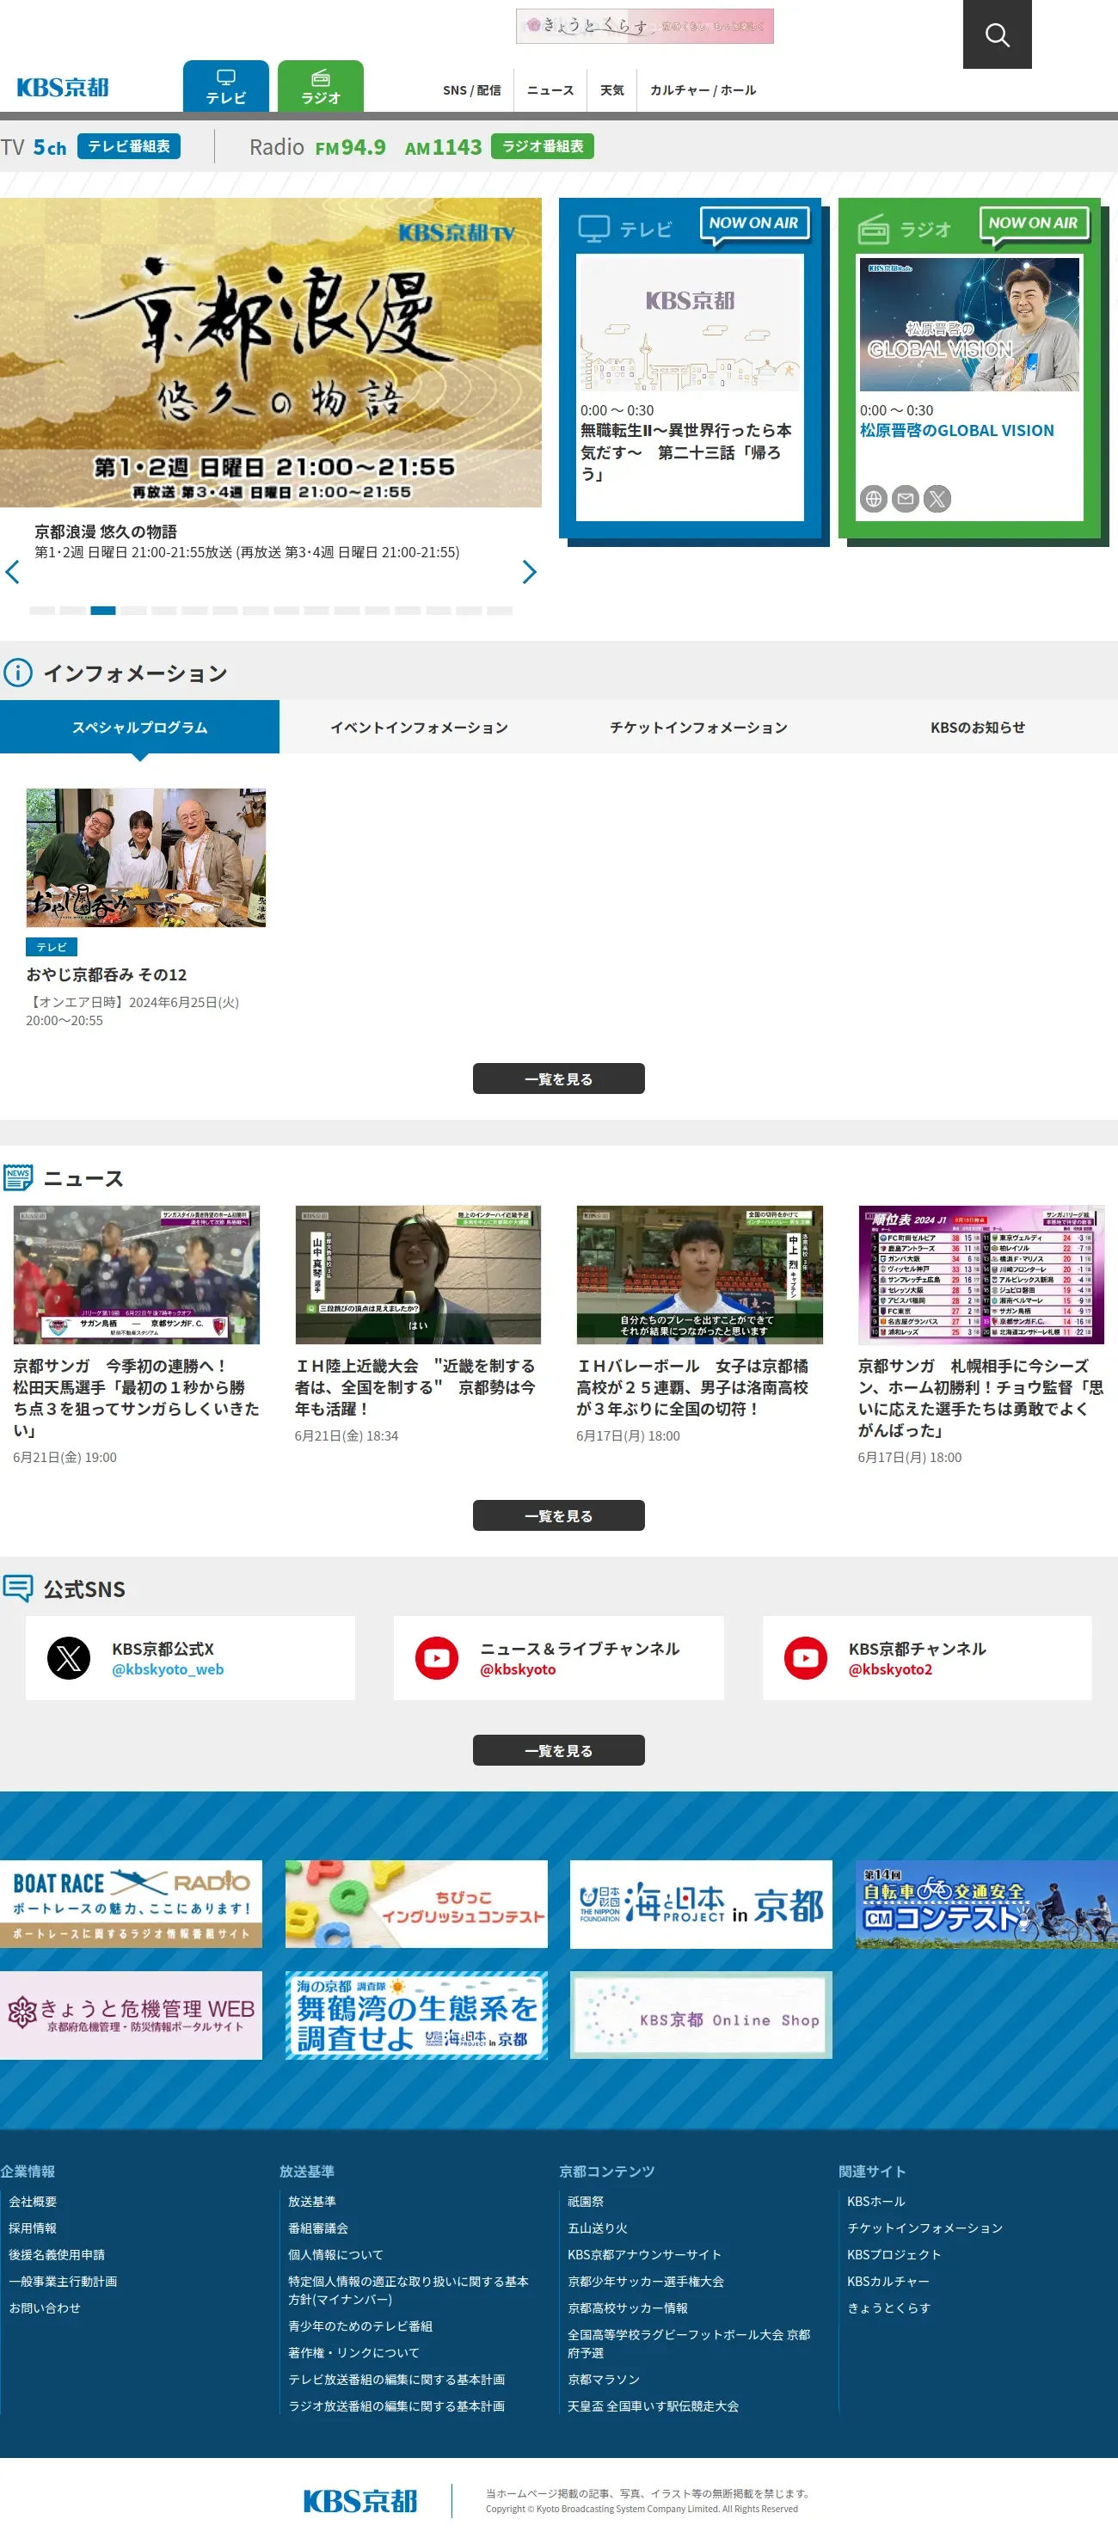Click 一覧を見る under ニュース
The width and height of the screenshot is (1118, 2544).
559,1515
